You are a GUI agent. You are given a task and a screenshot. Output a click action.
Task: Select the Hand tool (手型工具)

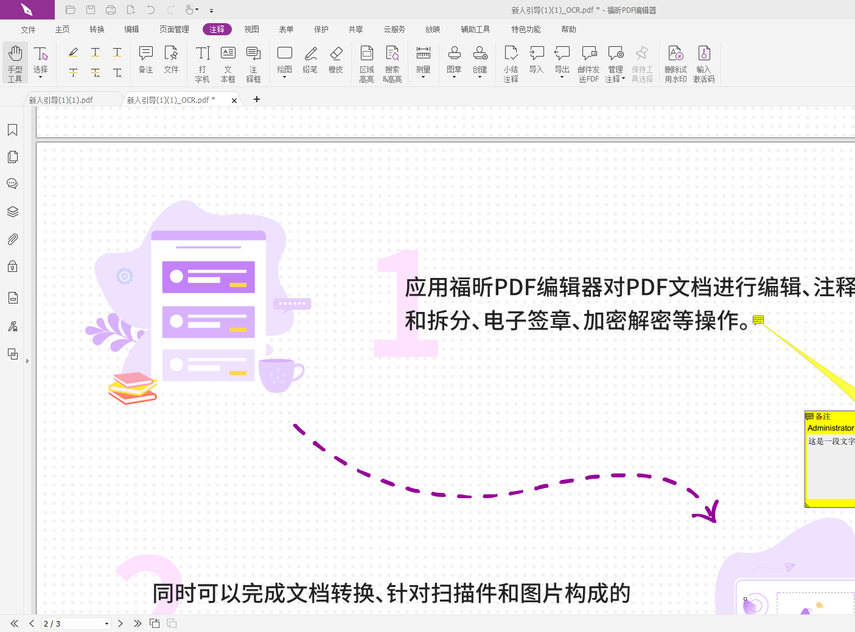click(x=15, y=63)
